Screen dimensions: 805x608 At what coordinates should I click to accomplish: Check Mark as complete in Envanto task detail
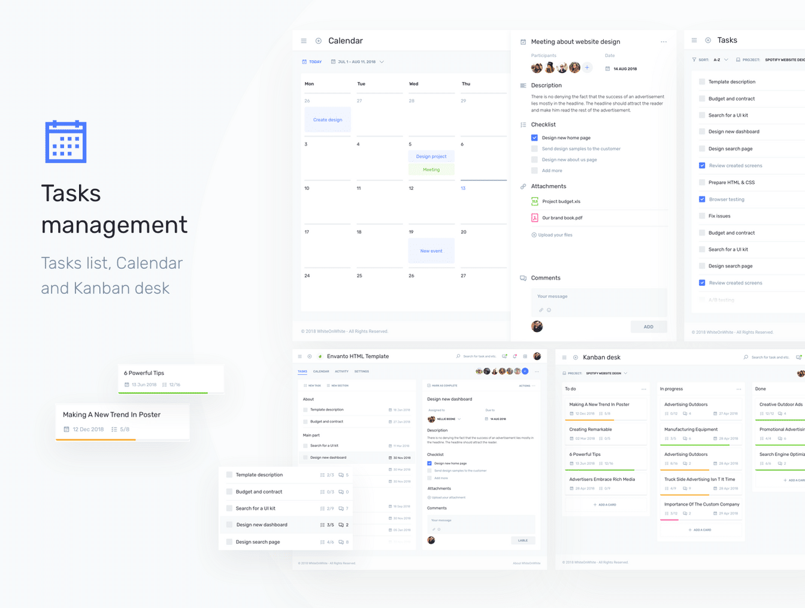pyautogui.click(x=429, y=386)
